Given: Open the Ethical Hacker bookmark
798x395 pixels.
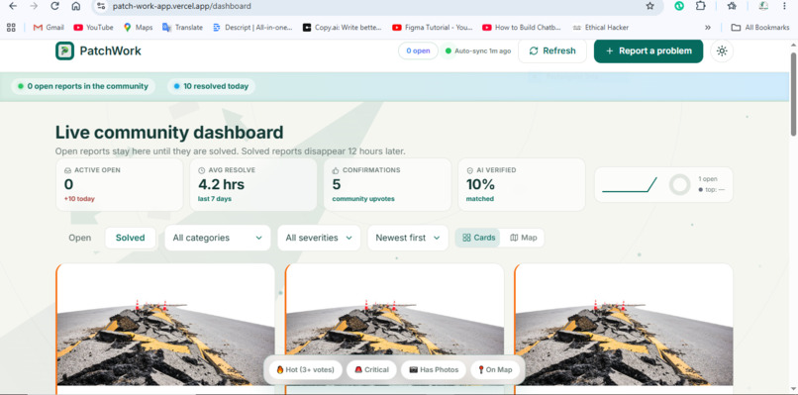Looking at the screenshot, I should (601, 28).
